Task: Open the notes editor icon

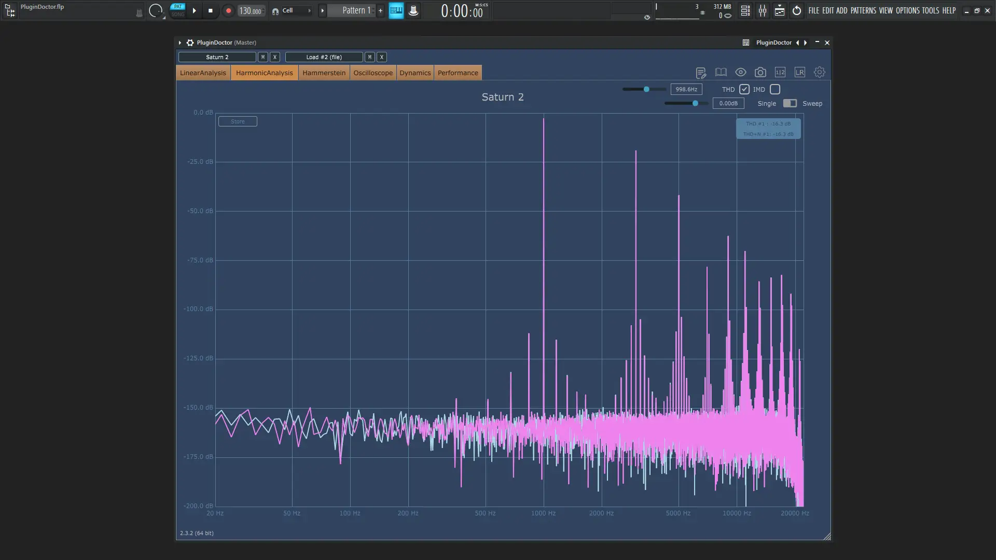Action: tap(701, 73)
